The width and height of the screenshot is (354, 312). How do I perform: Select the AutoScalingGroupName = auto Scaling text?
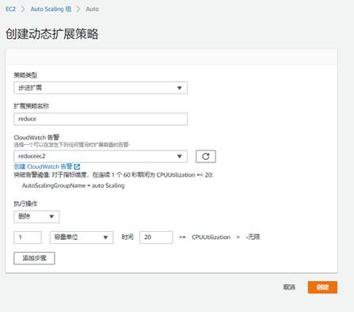point(74,185)
